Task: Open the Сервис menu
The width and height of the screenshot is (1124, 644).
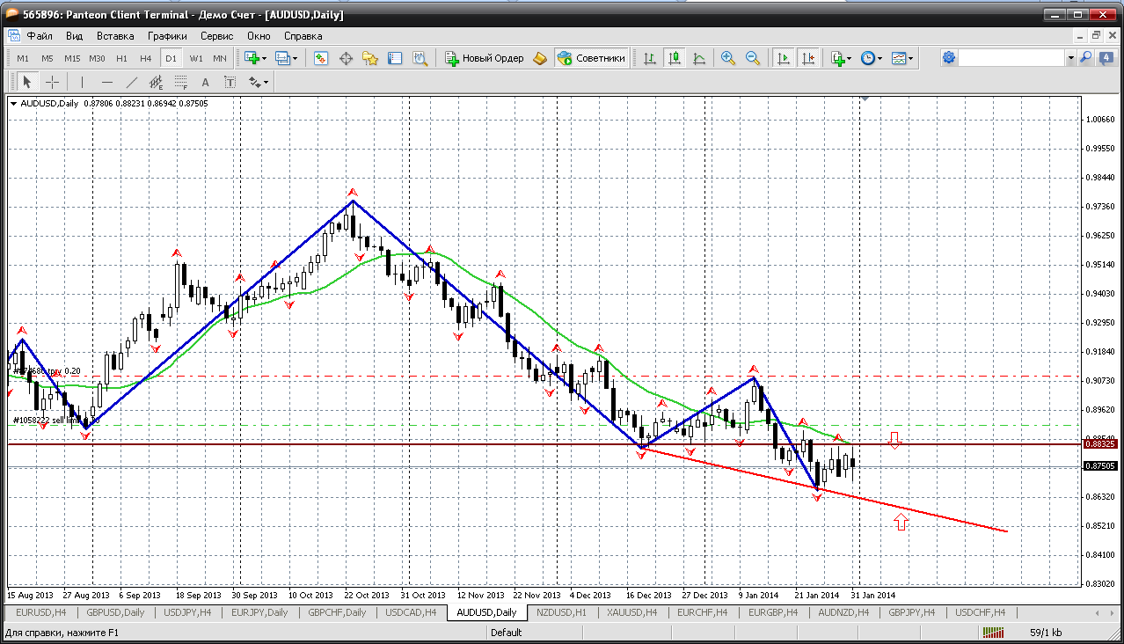Action: click(216, 36)
